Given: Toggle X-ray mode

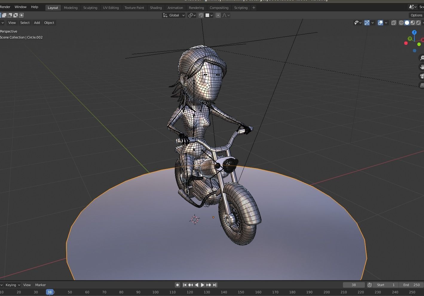Looking at the screenshot, I should (x=394, y=23).
